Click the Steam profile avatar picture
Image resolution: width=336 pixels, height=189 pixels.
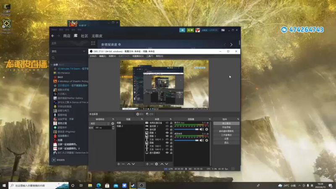(x=197, y=30)
